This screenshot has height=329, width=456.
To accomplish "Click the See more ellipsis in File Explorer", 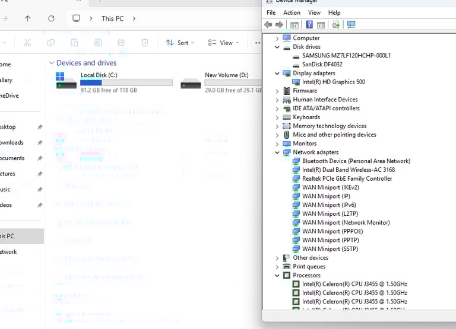I will coord(258,43).
